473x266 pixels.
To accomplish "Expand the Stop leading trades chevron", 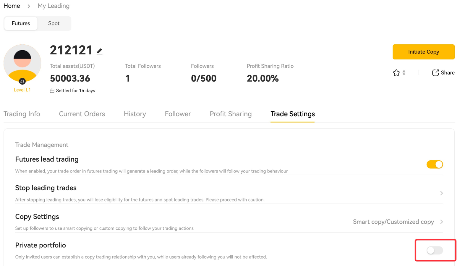I will click(441, 193).
